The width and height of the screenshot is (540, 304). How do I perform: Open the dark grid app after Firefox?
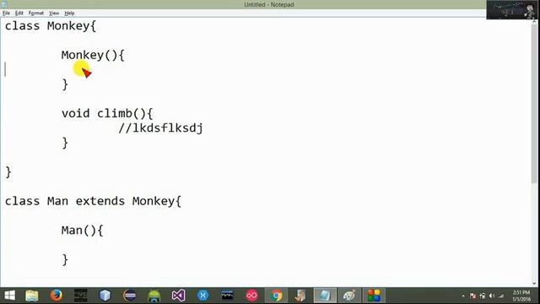81,296
